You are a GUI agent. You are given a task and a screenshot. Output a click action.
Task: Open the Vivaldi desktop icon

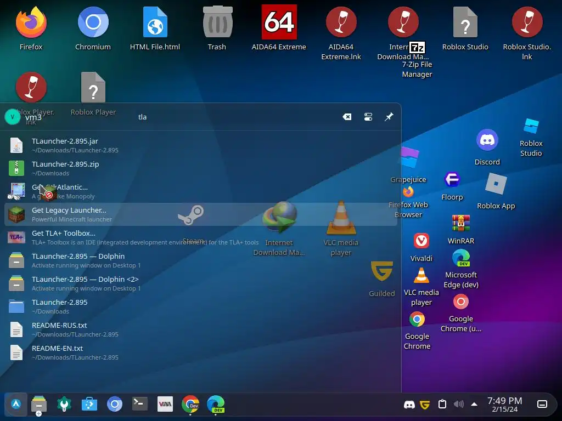[421, 247]
